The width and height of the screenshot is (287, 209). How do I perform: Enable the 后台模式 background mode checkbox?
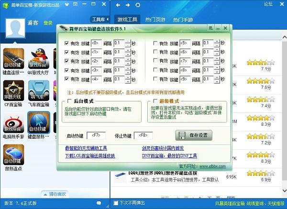(70, 101)
